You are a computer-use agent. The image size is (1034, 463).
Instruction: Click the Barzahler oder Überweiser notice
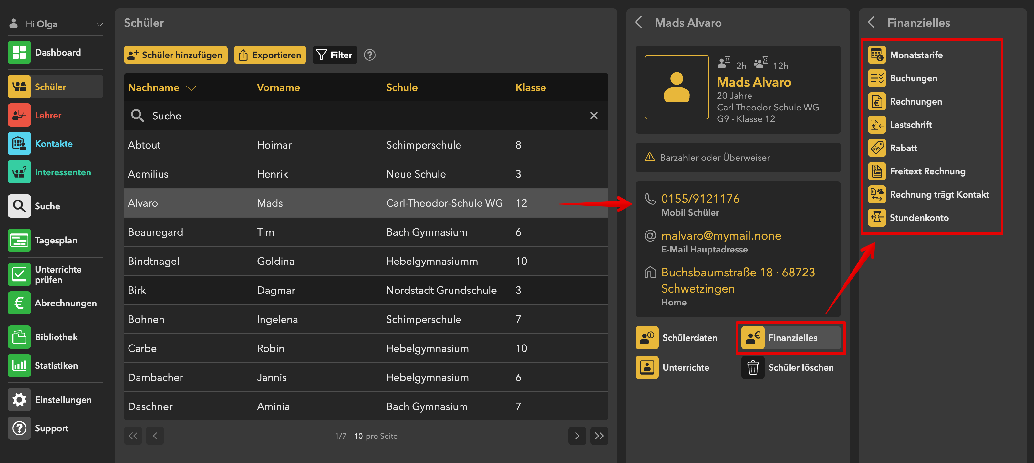point(738,158)
